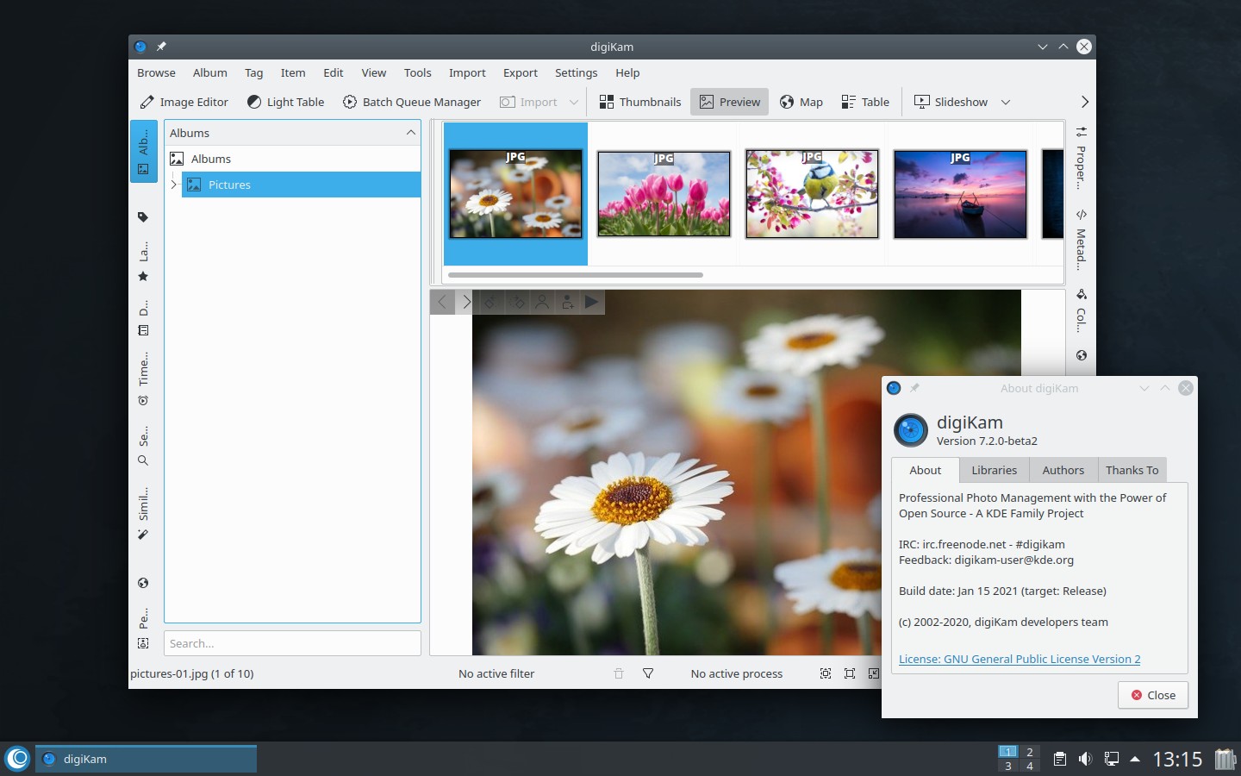The width and height of the screenshot is (1241, 776).
Task: Open the Tags sidebar panel
Action: pos(143,217)
